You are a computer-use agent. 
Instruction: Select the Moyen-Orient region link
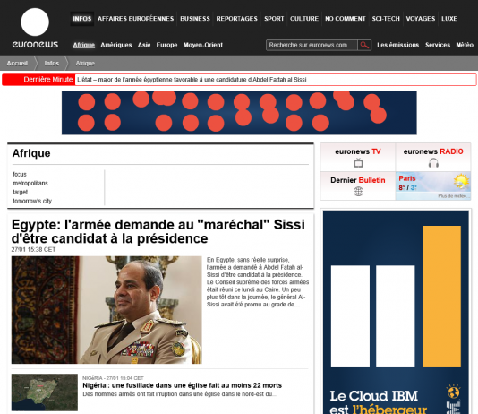coord(202,45)
